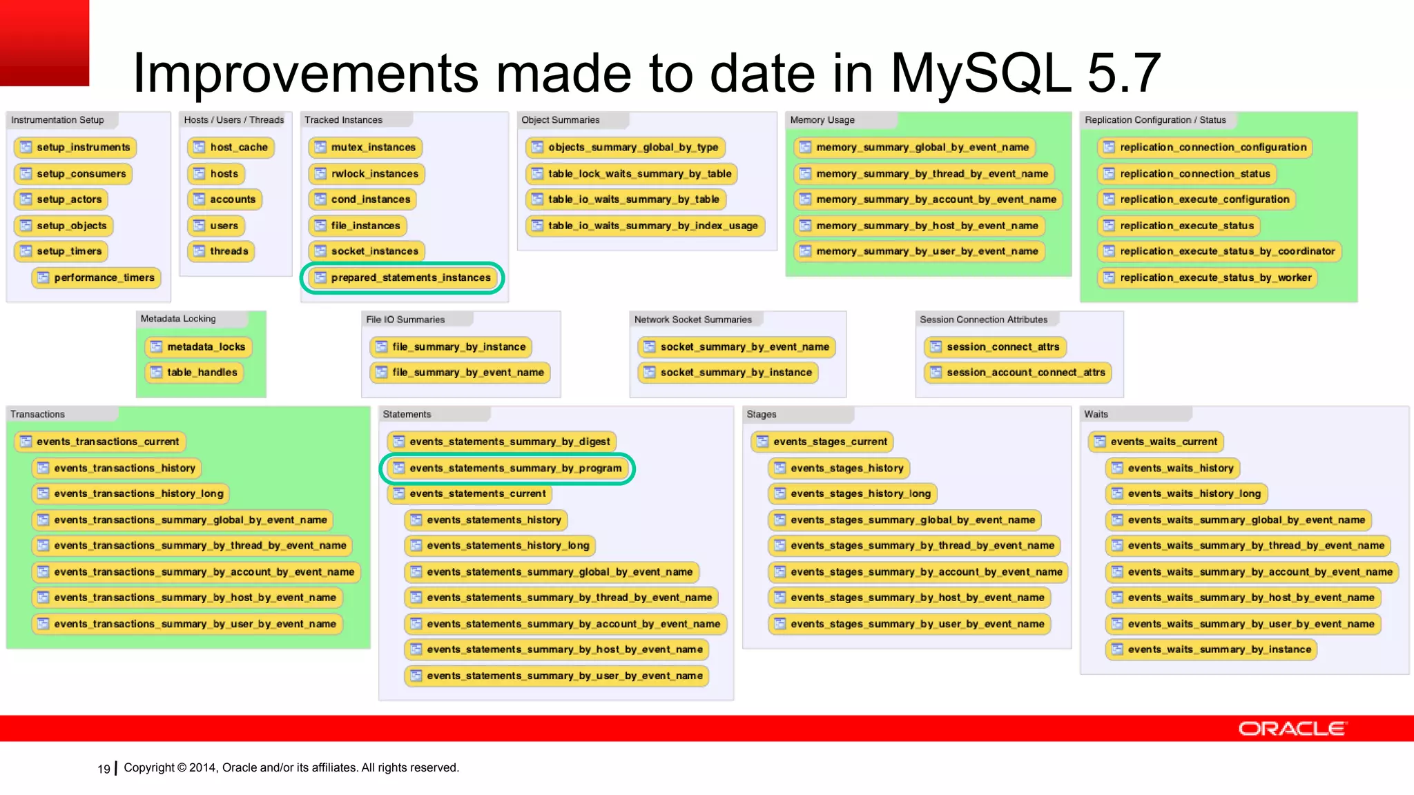Select the socket_instances table label
Image resolution: width=1414 pixels, height=795 pixels.
pos(375,251)
